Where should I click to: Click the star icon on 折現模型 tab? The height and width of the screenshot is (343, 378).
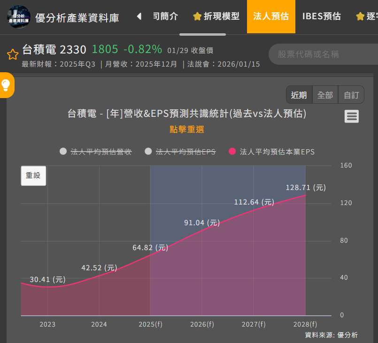click(x=197, y=15)
